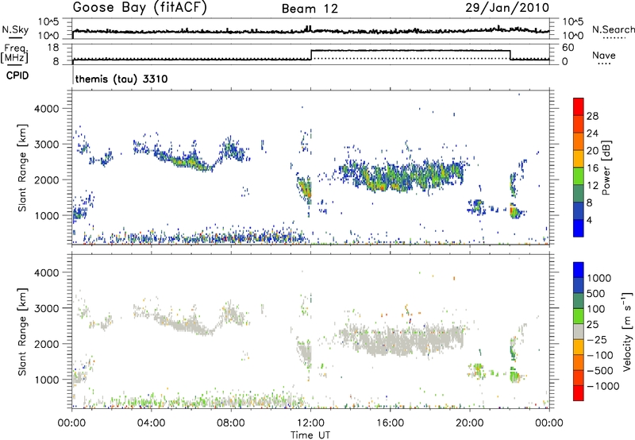Click the frequency step-up at 12:00 in frequency panel
Screen dimensions: 635x440
tap(311, 55)
